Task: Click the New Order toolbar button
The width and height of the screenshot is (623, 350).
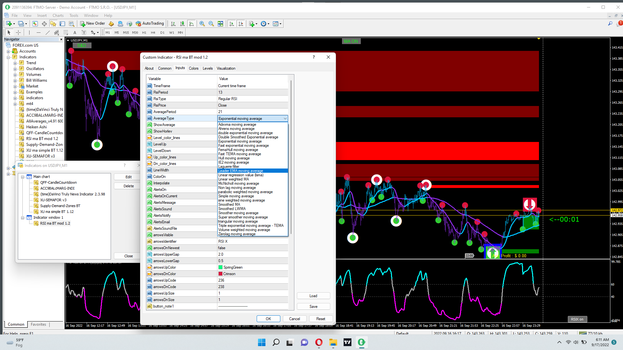Action: 92,23
